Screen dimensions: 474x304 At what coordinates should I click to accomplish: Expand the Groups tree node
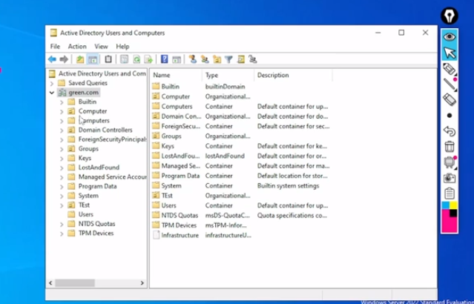62,149
